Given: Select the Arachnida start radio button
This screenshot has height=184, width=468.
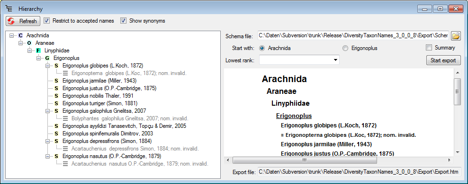Looking at the screenshot, I should coord(262,48).
